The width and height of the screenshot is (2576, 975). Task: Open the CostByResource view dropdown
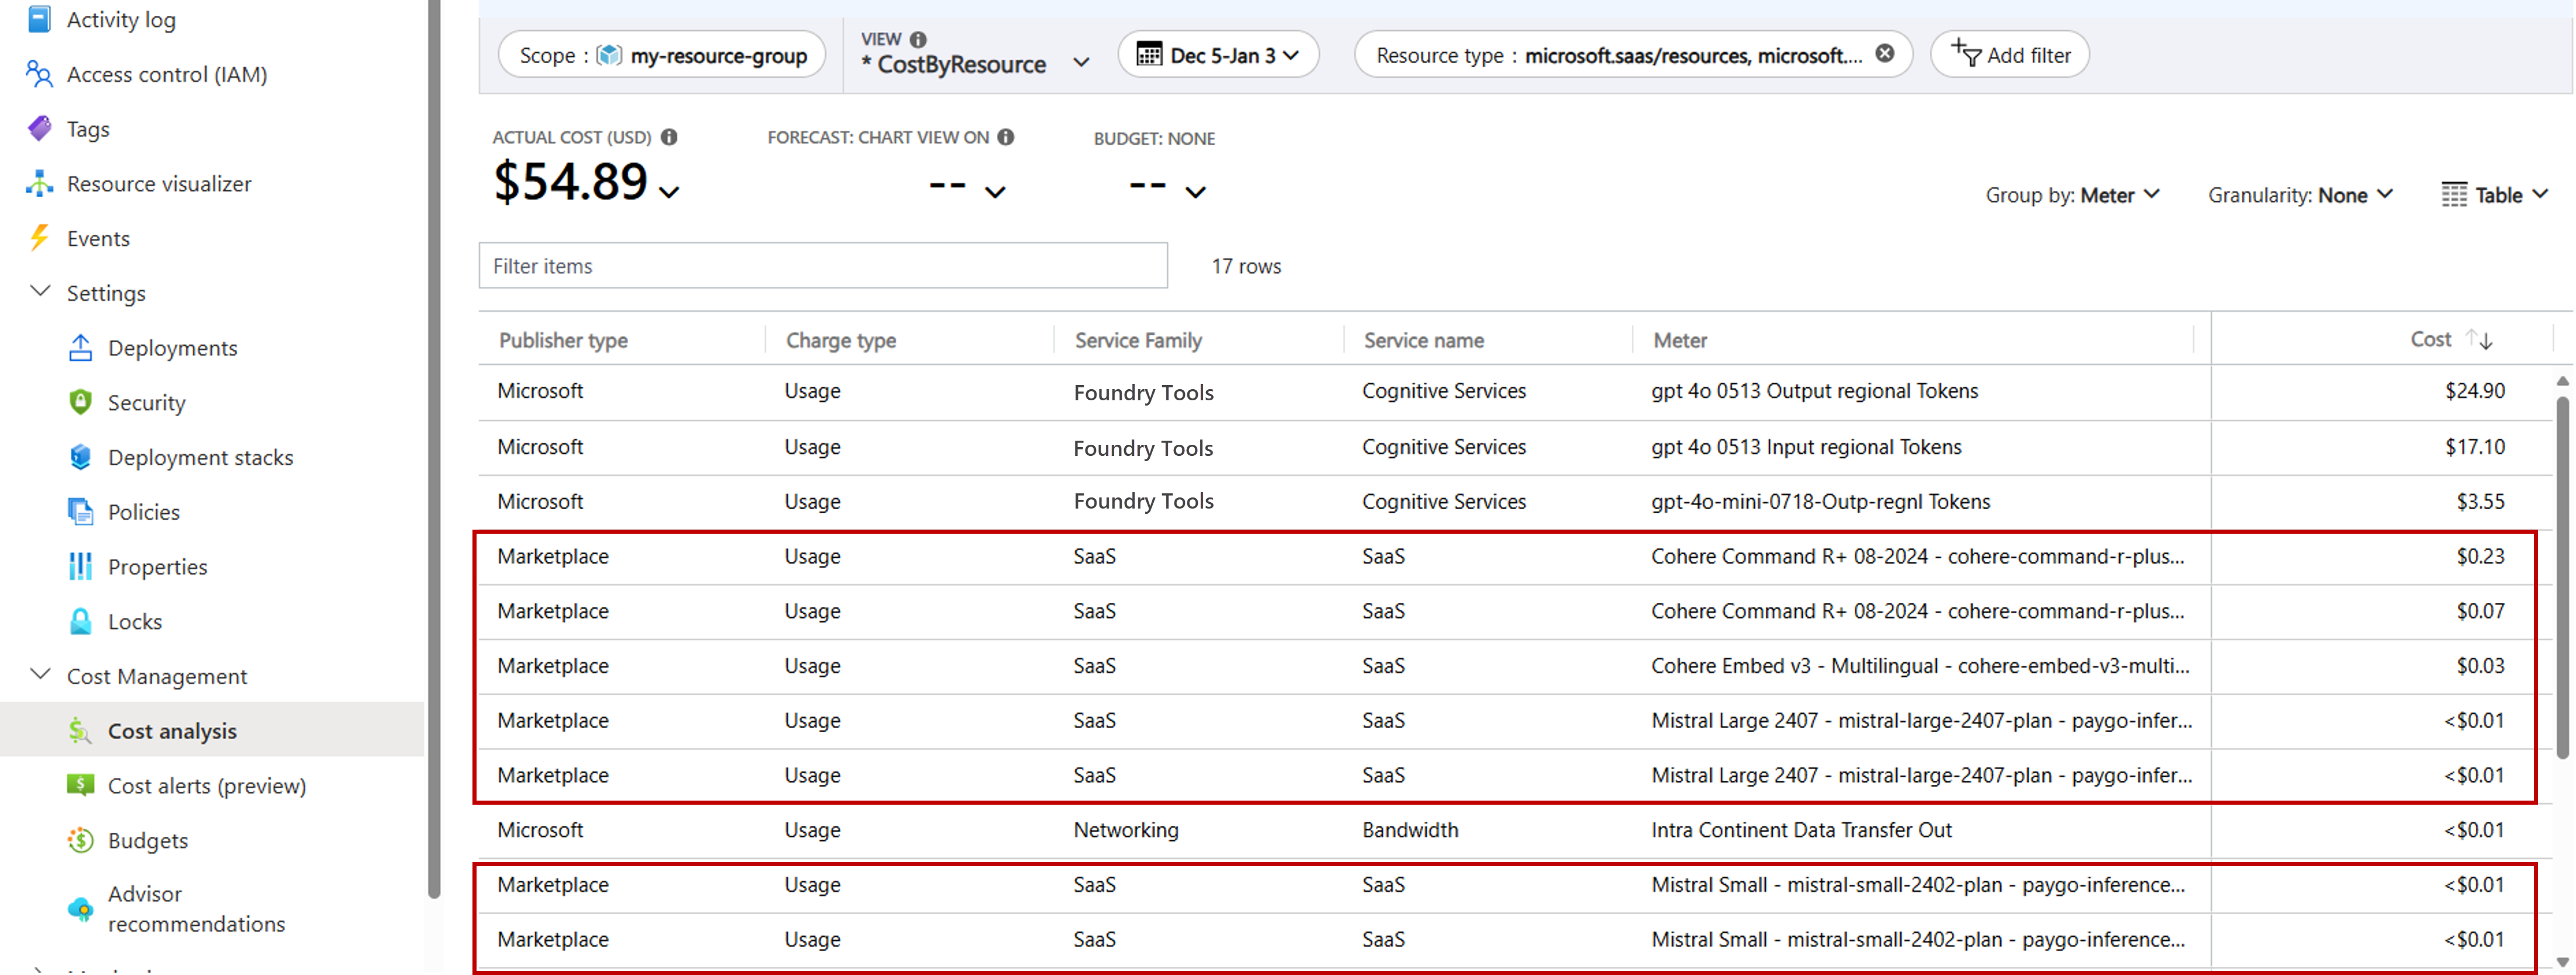[x=1081, y=63]
